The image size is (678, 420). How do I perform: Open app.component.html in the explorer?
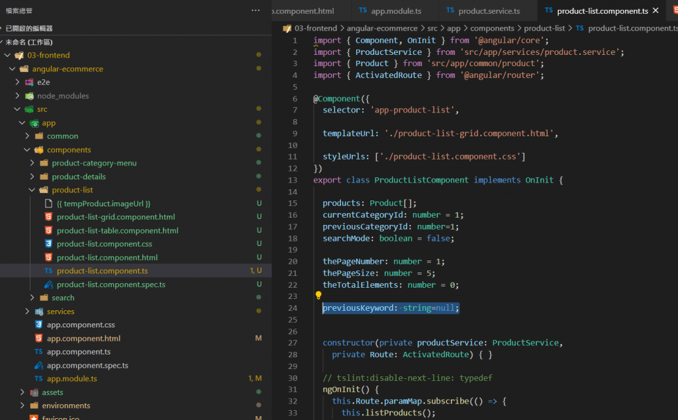(x=83, y=339)
